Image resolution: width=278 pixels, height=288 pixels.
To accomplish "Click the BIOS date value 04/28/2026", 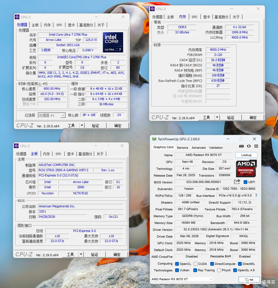I will click(x=62, y=217).
